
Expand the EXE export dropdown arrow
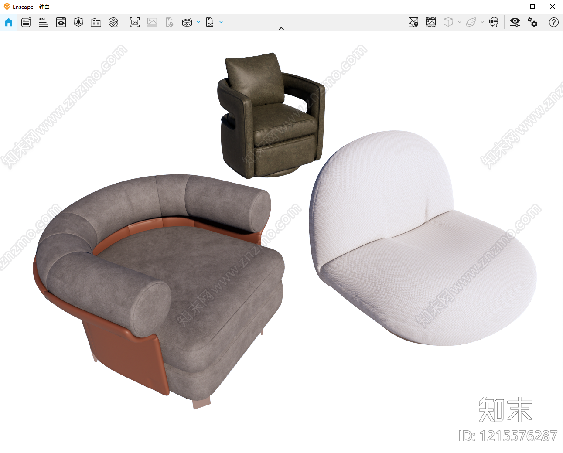221,22
